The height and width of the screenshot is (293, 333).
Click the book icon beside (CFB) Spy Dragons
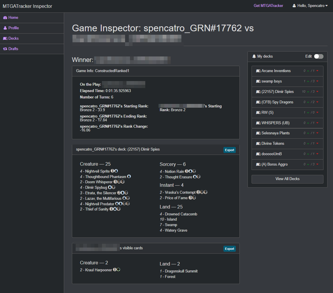tap(258, 102)
